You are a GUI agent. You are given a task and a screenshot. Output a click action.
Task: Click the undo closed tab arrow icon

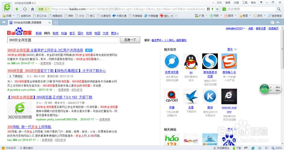click(278, 22)
